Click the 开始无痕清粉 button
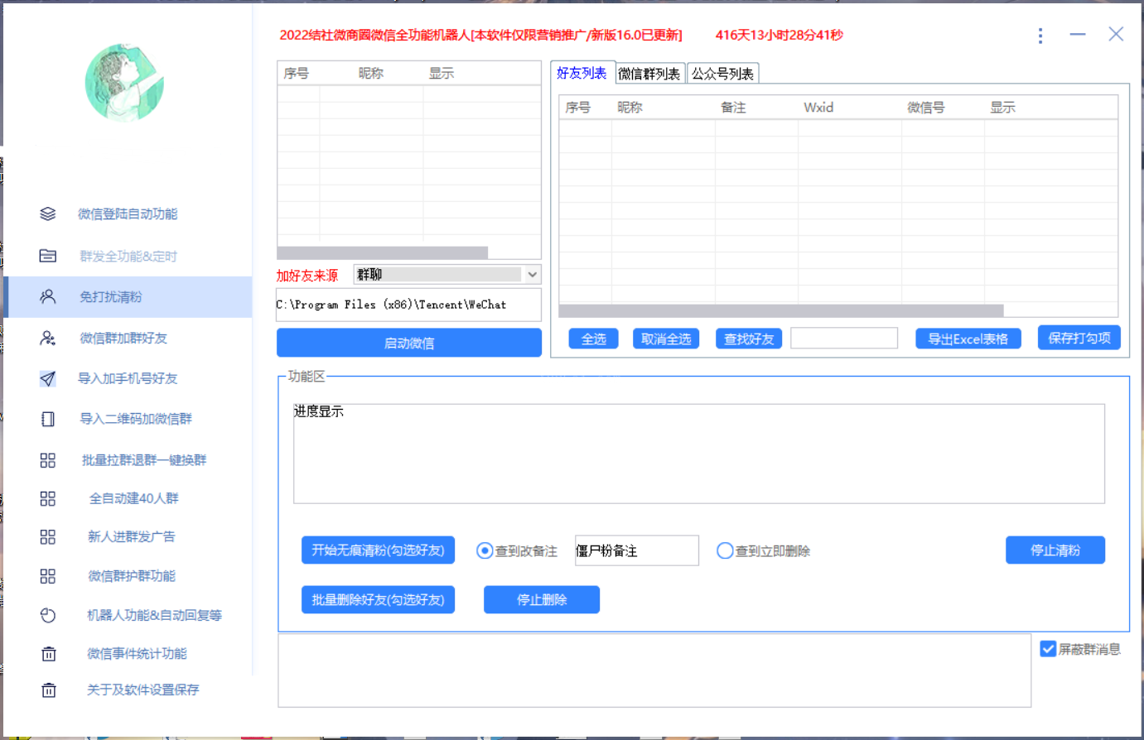 (378, 550)
